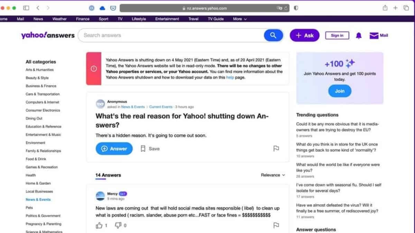Open the Safari share icon

click(385, 8)
